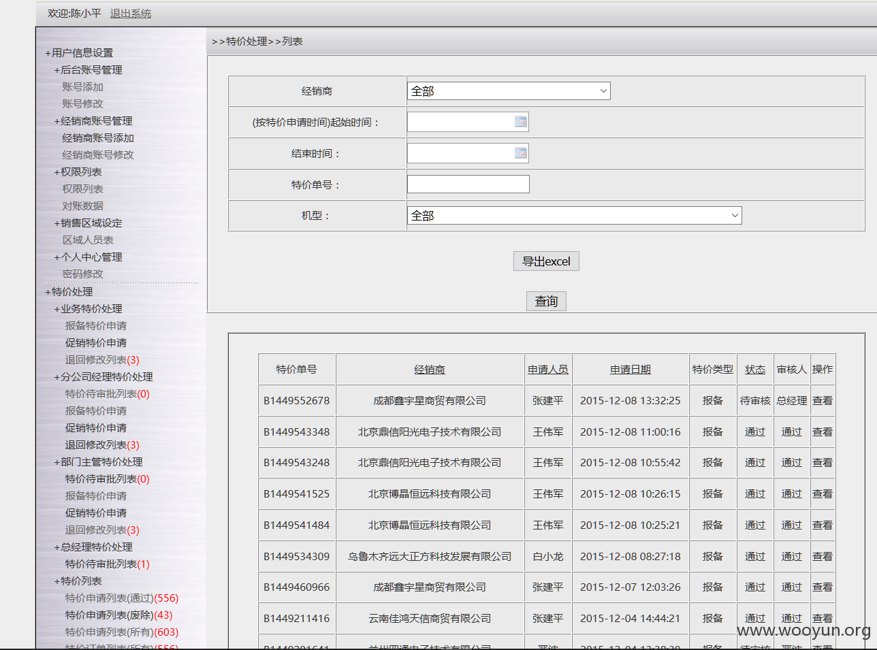877x650 pixels.
Task: Click 查看 for order B1449541484
Action: pos(823,525)
